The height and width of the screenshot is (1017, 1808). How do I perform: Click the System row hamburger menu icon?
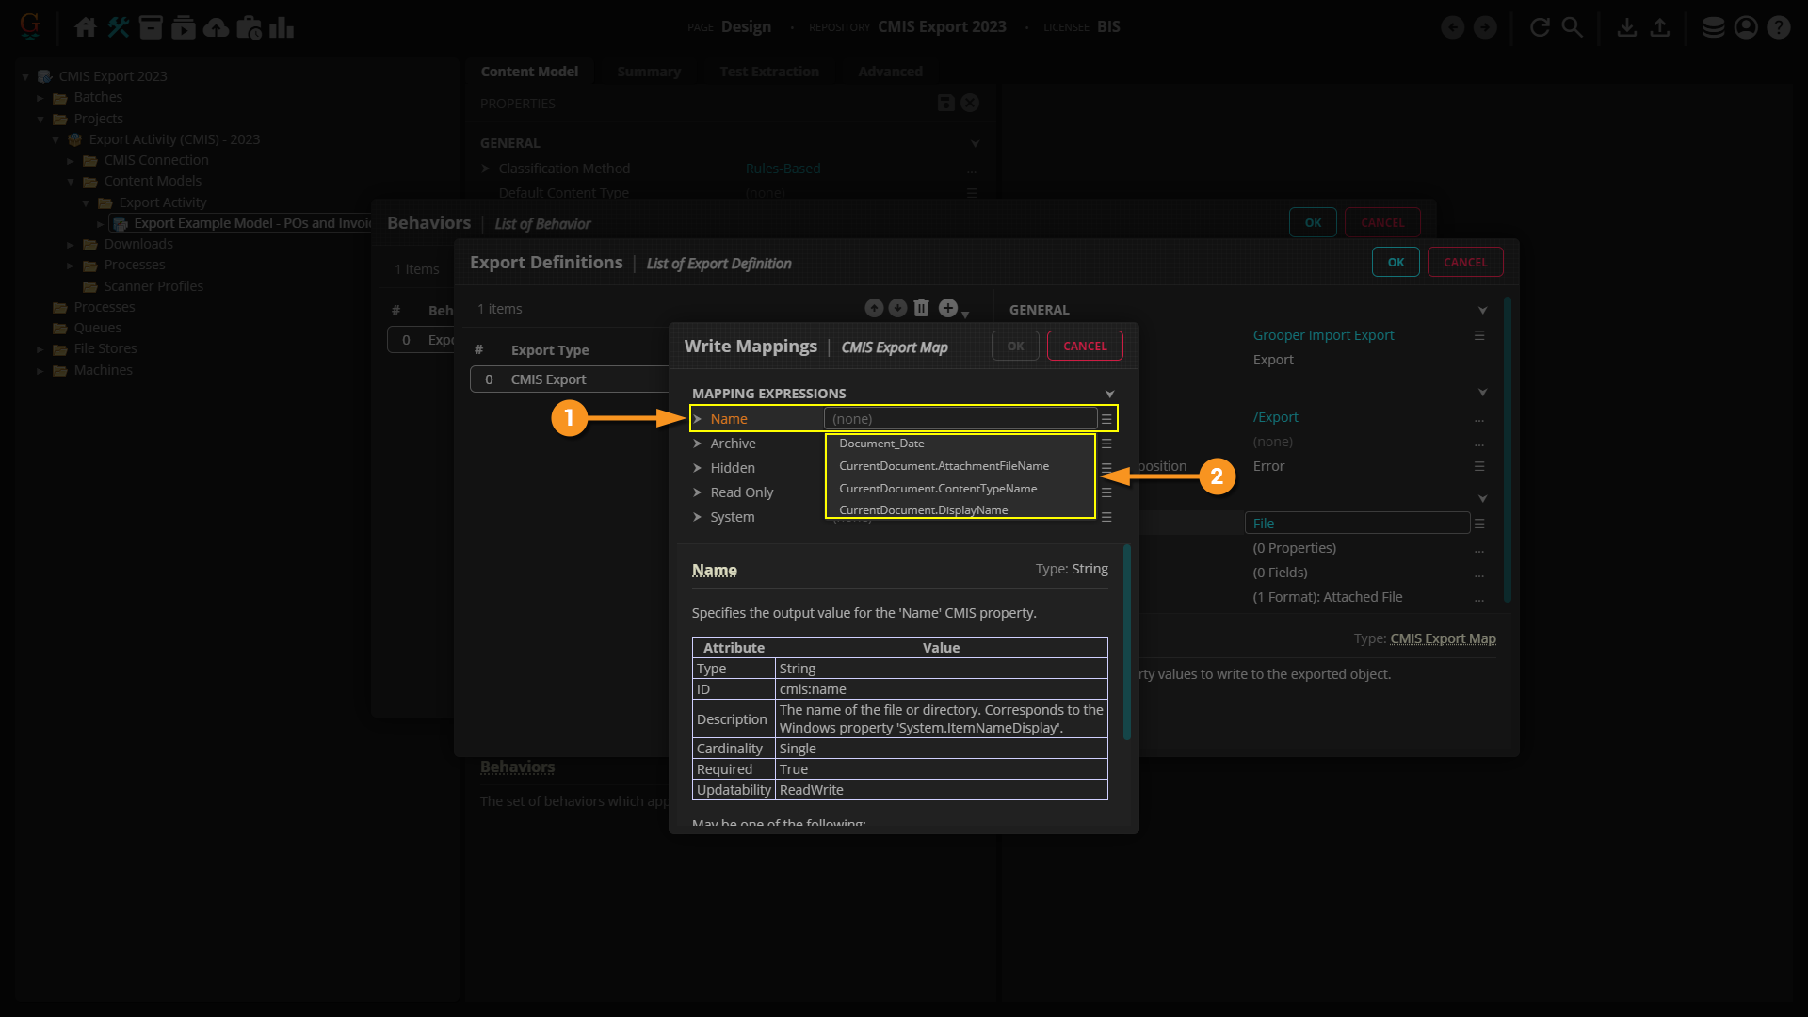coord(1106,517)
